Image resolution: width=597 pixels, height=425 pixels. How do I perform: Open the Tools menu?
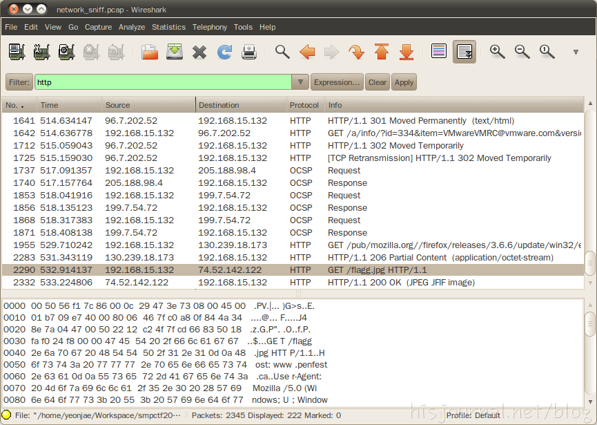(243, 27)
